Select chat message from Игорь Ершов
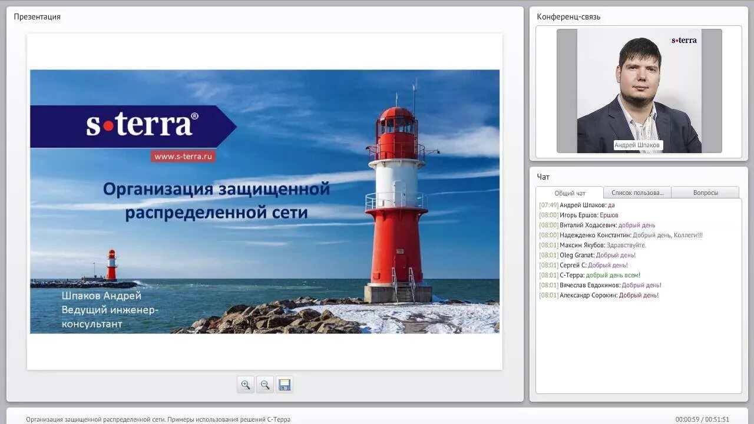 tap(578, 215)
